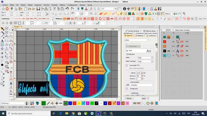Undo the last action
Image resolution: width=207 pixels, height=116 pixels.
(x=67, y=9)
